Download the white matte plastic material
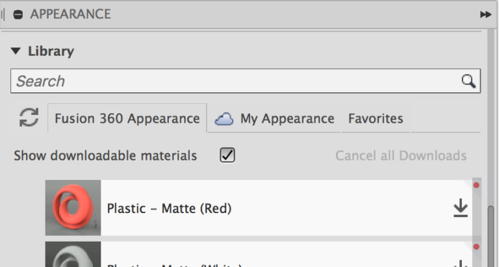The image size is (499, 267). (461, 263)
